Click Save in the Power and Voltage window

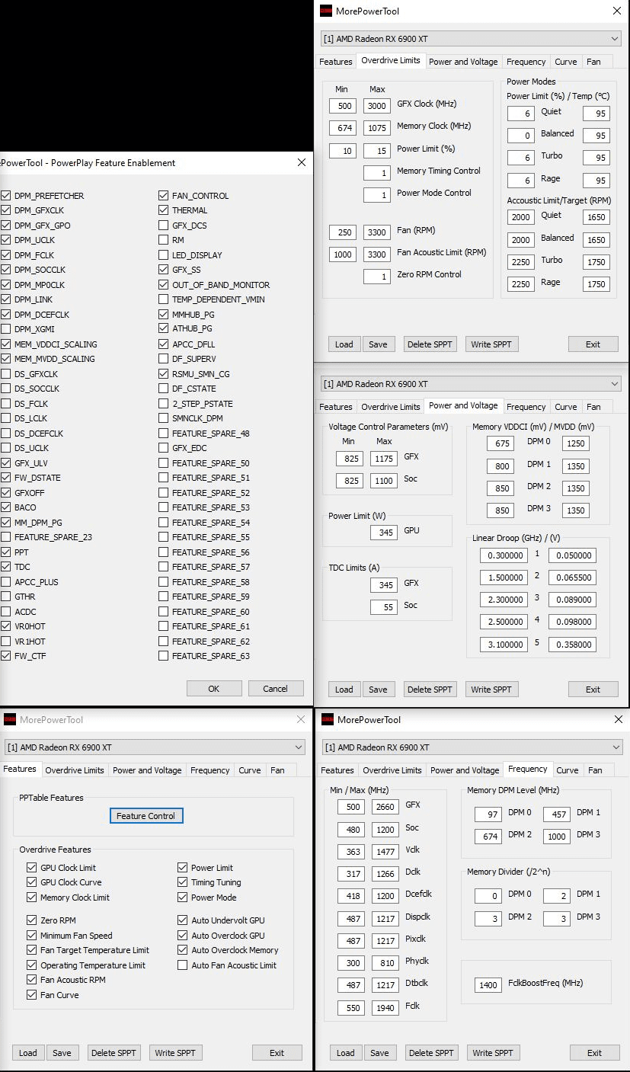[x=378, y=690]
